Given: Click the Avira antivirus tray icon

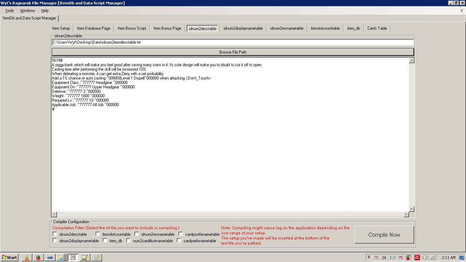Looking at the screenshot, I should click(x=417, y=258).
